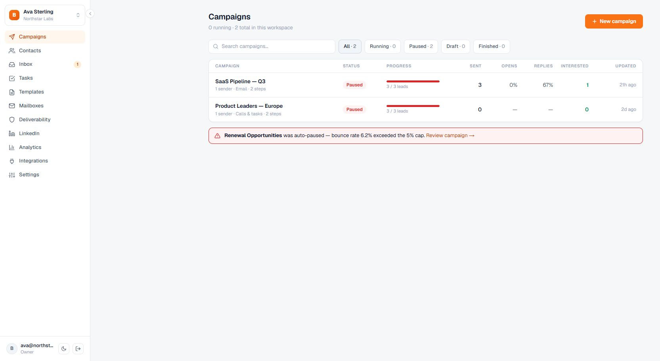Click the STATUS column header
660x361 pixels.
[x=351, y=66]
